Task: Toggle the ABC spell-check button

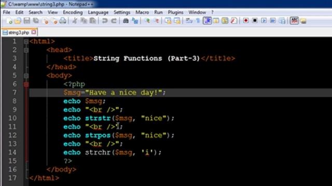Action: [x=294, y=21]
